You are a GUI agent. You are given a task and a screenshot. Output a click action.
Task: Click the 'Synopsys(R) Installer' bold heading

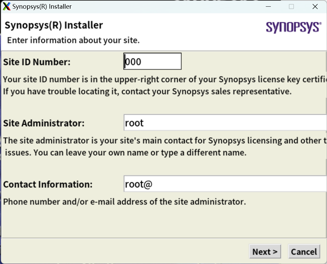click(54, 25)
